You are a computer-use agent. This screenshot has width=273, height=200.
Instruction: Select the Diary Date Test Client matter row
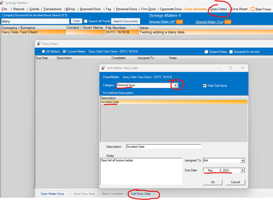point(137,32)
